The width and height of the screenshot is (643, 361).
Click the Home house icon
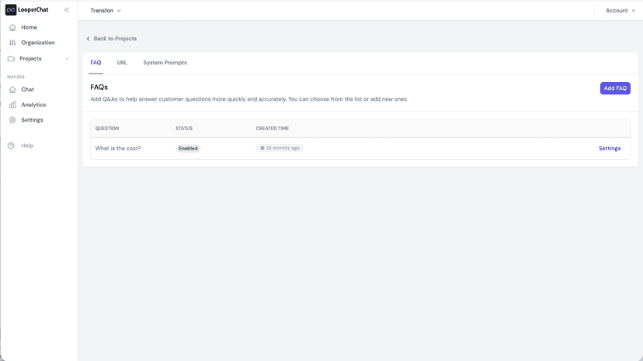12,27
